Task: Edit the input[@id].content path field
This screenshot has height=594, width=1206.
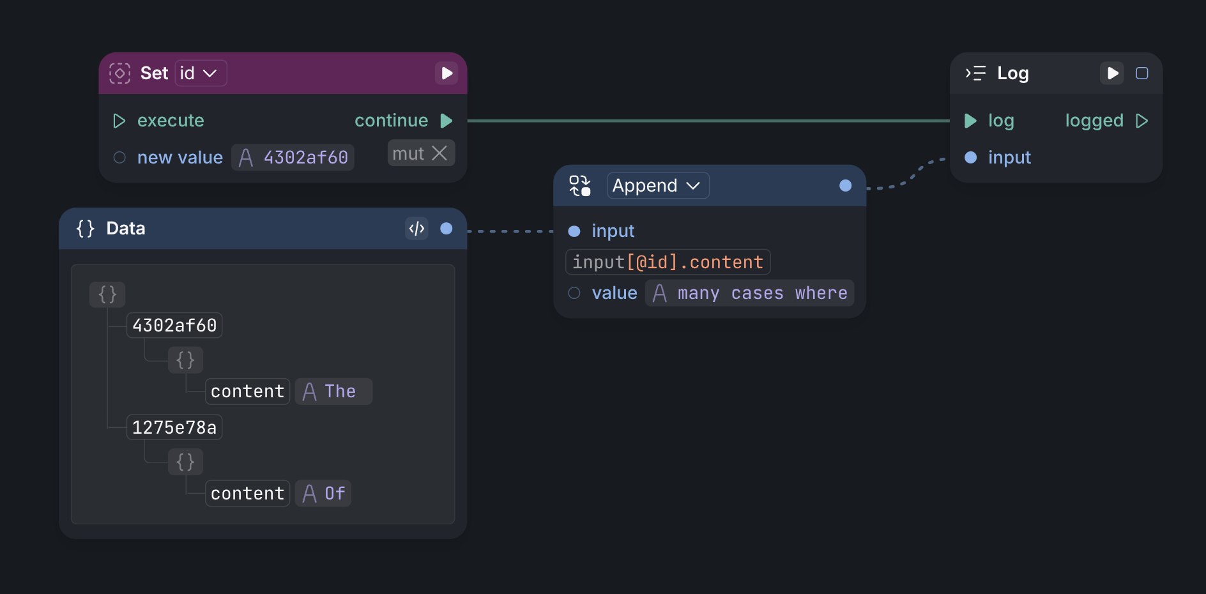Action: 668,263
